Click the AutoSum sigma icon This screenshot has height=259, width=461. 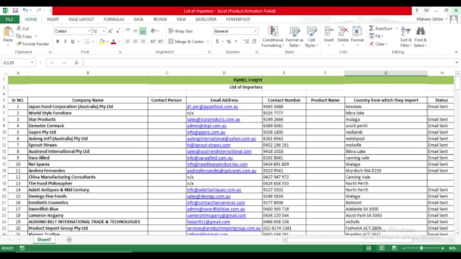click(x=372, y=28)
